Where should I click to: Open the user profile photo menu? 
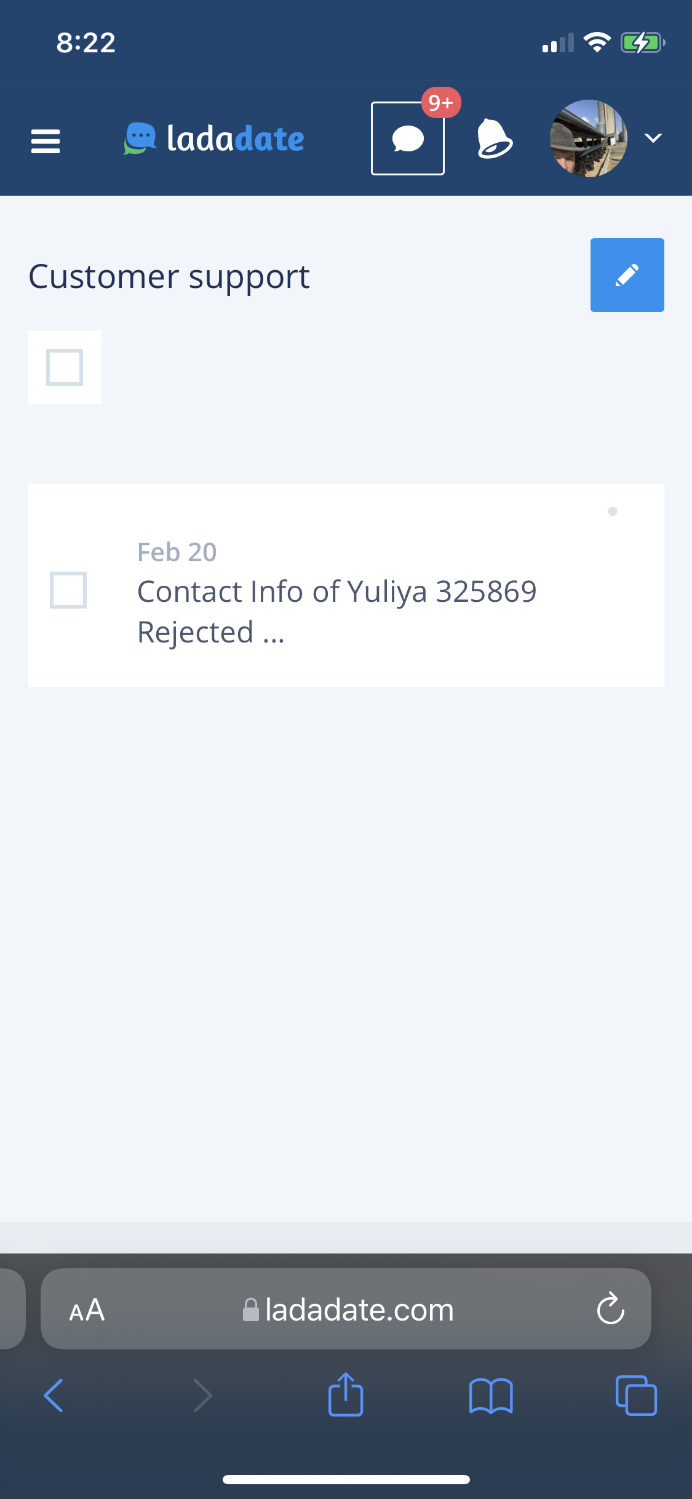coord(588,138)
